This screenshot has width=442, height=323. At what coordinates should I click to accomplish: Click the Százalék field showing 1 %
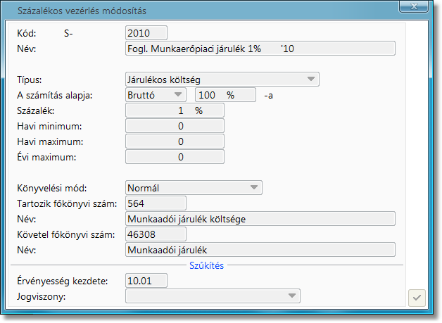(x=175, y=110)
